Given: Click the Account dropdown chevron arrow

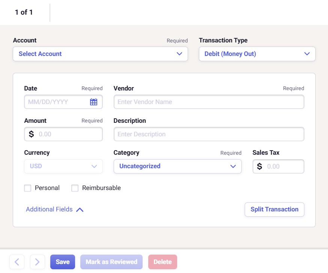Looking at the screenshot, I should pos(179,54).
